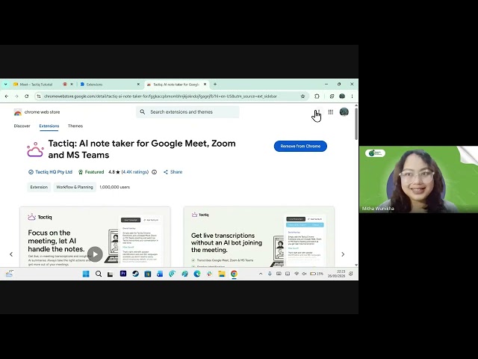Open Microsoft Edge from the taskbar

pyautogui.click(x=197, y=274)
